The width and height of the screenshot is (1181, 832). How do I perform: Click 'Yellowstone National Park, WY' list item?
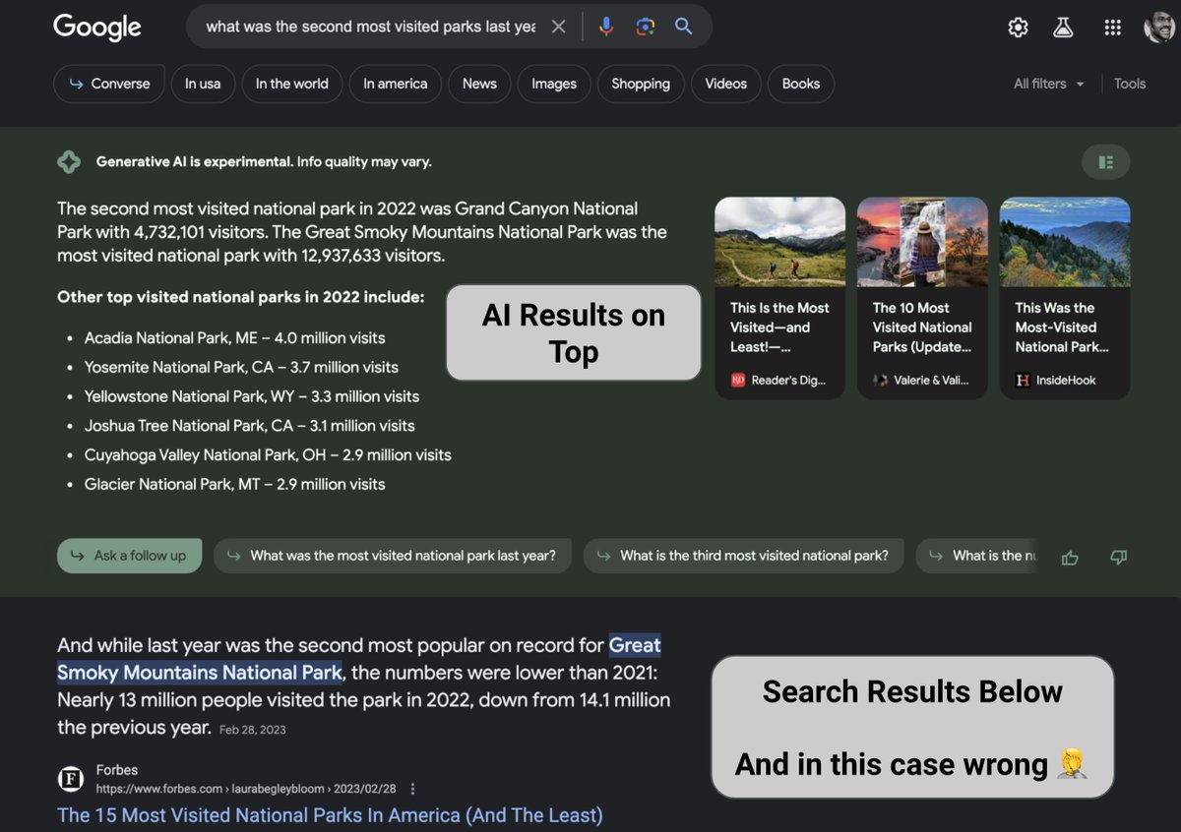point(252,396)
